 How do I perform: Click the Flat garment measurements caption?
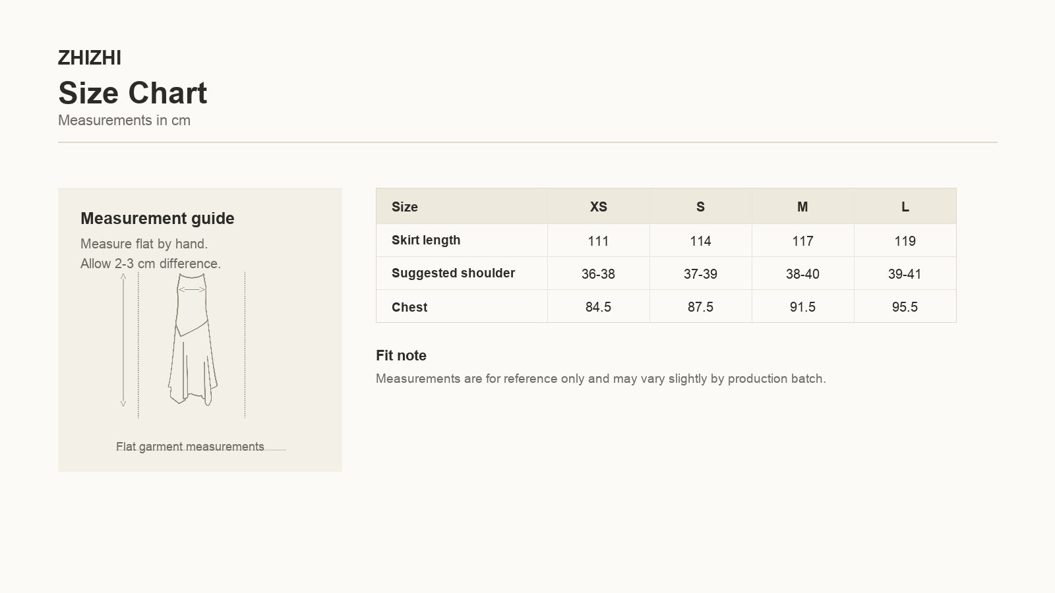point(190,447)
